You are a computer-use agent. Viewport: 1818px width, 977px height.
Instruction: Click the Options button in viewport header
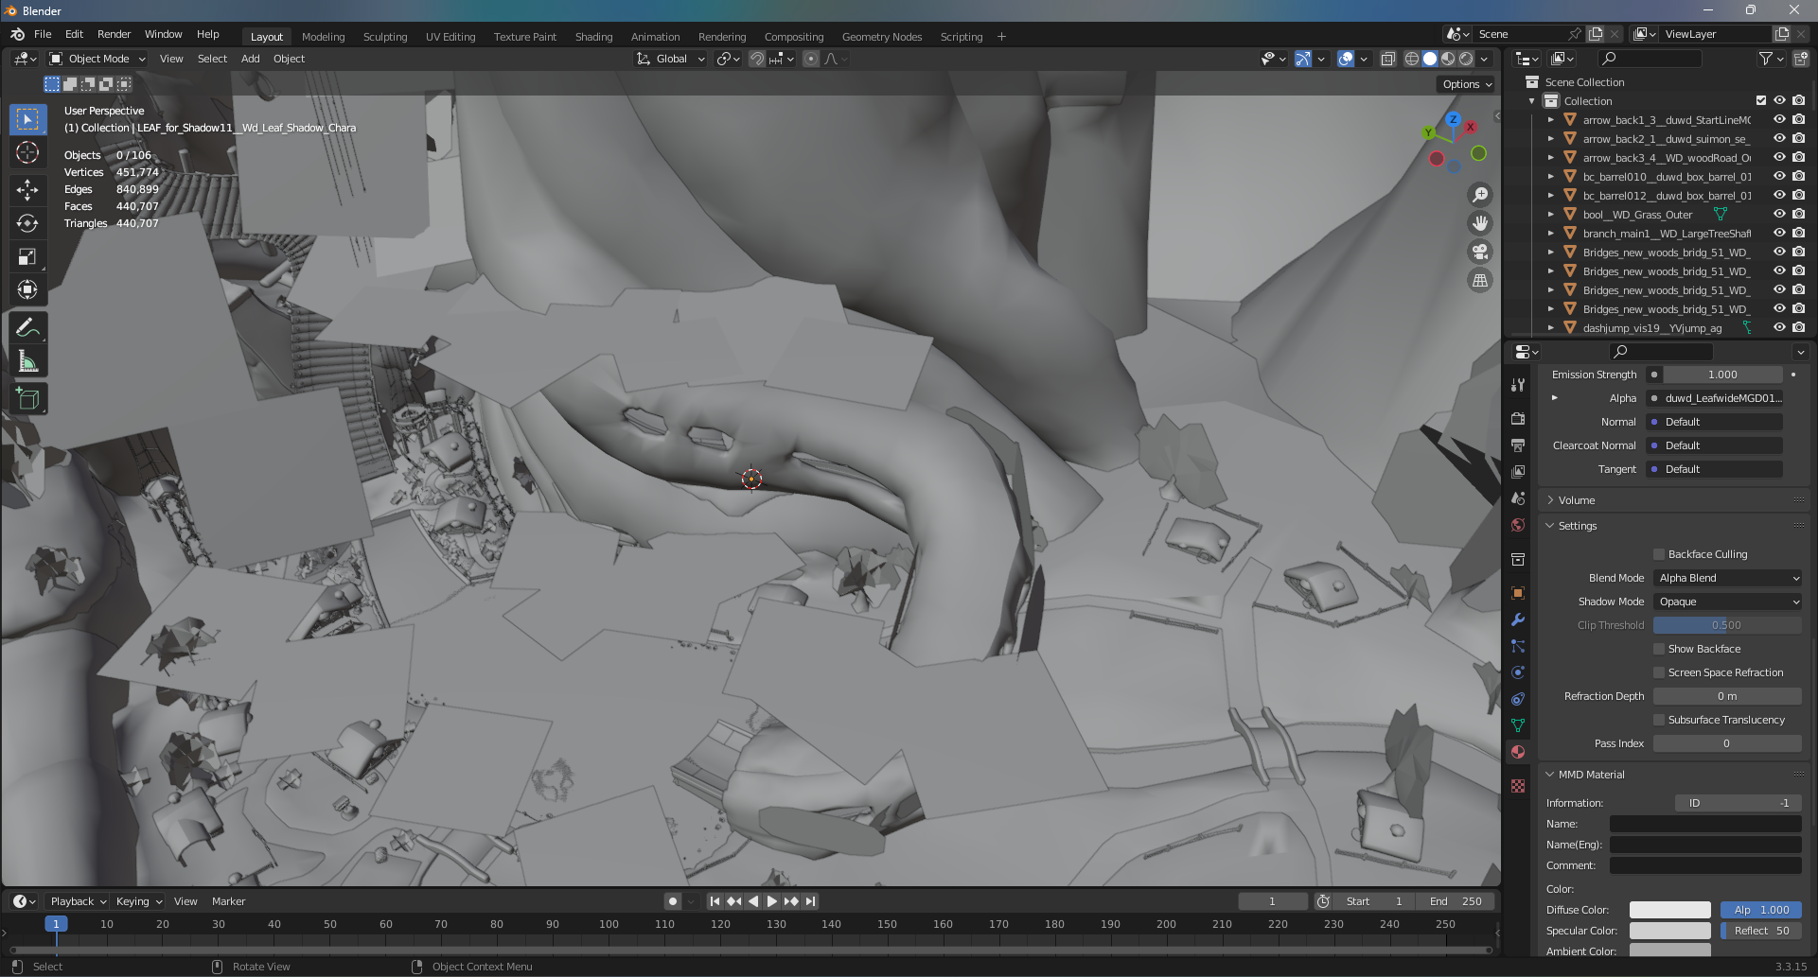pyautogui.click(x=1466, y=84)
